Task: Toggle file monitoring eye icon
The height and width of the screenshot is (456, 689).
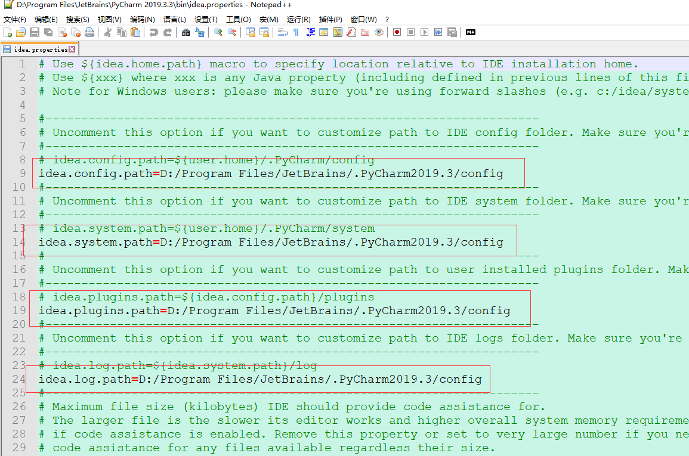Action: click(x=379, y=32)
